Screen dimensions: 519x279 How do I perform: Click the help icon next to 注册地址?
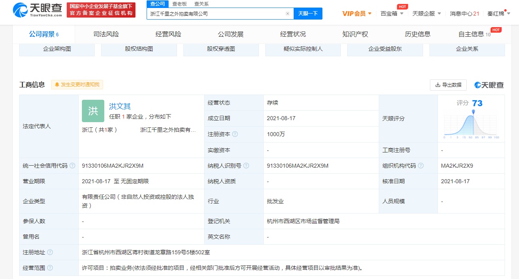click(x=50, y=252)
